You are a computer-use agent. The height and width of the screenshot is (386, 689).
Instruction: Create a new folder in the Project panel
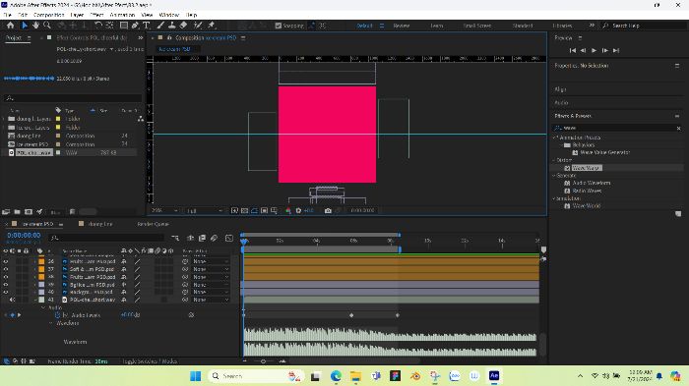17,212
